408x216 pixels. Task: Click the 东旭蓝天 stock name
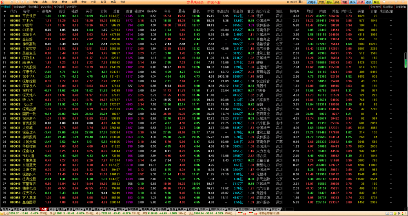tap(29, 165)
